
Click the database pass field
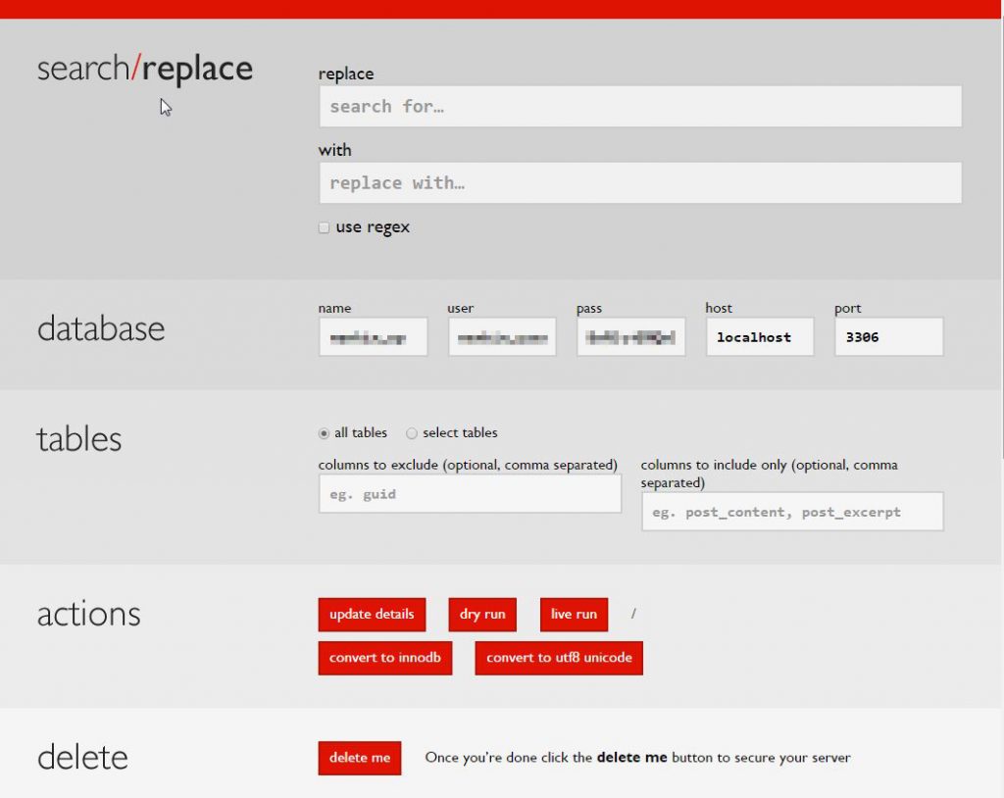(631, 337)
